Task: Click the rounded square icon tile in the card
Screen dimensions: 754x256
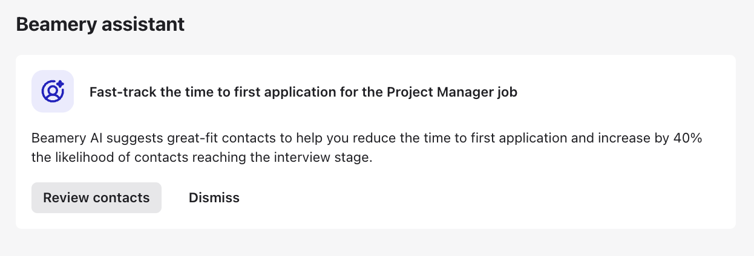Action: click(53, 91)
